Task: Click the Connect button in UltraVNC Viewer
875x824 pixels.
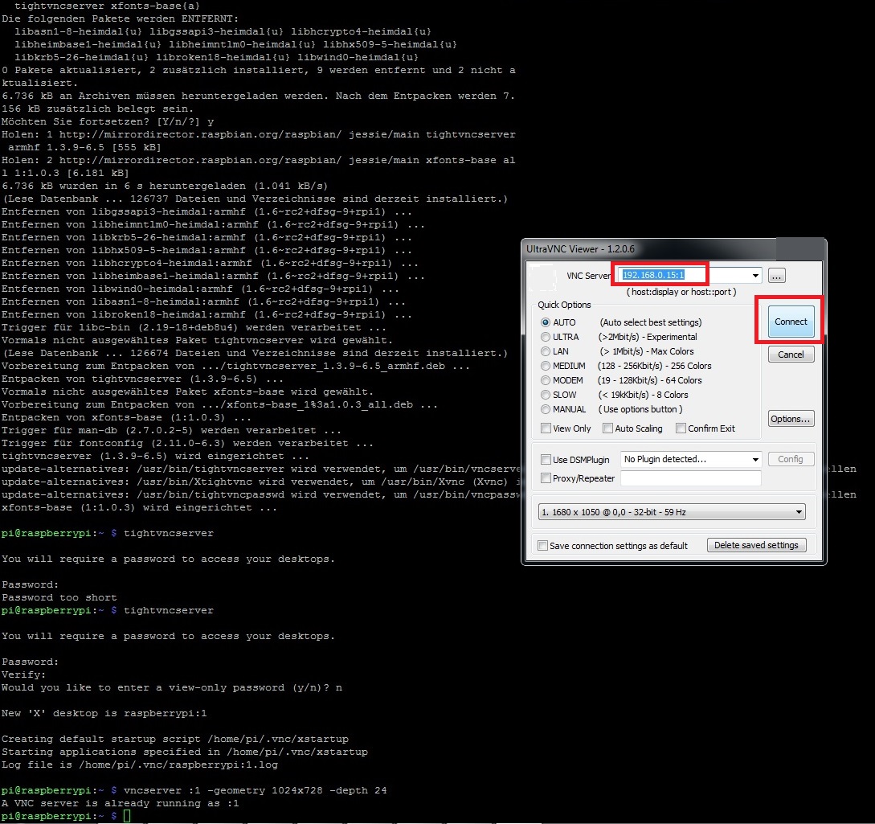Action: coord(791,322)
